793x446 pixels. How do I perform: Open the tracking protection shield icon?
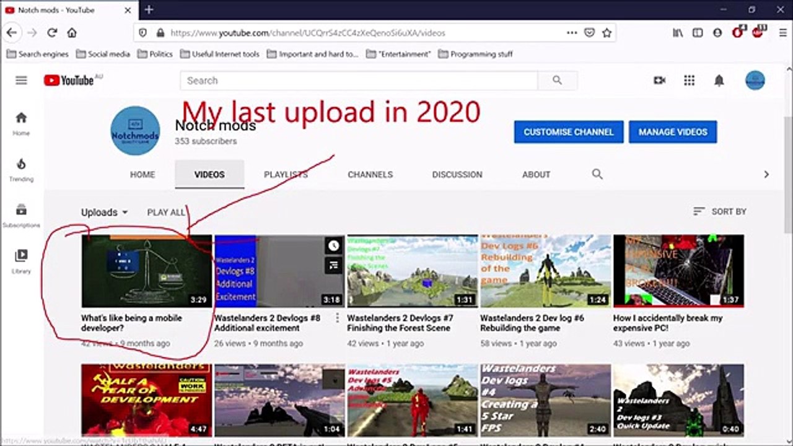(x=143, y=33)
